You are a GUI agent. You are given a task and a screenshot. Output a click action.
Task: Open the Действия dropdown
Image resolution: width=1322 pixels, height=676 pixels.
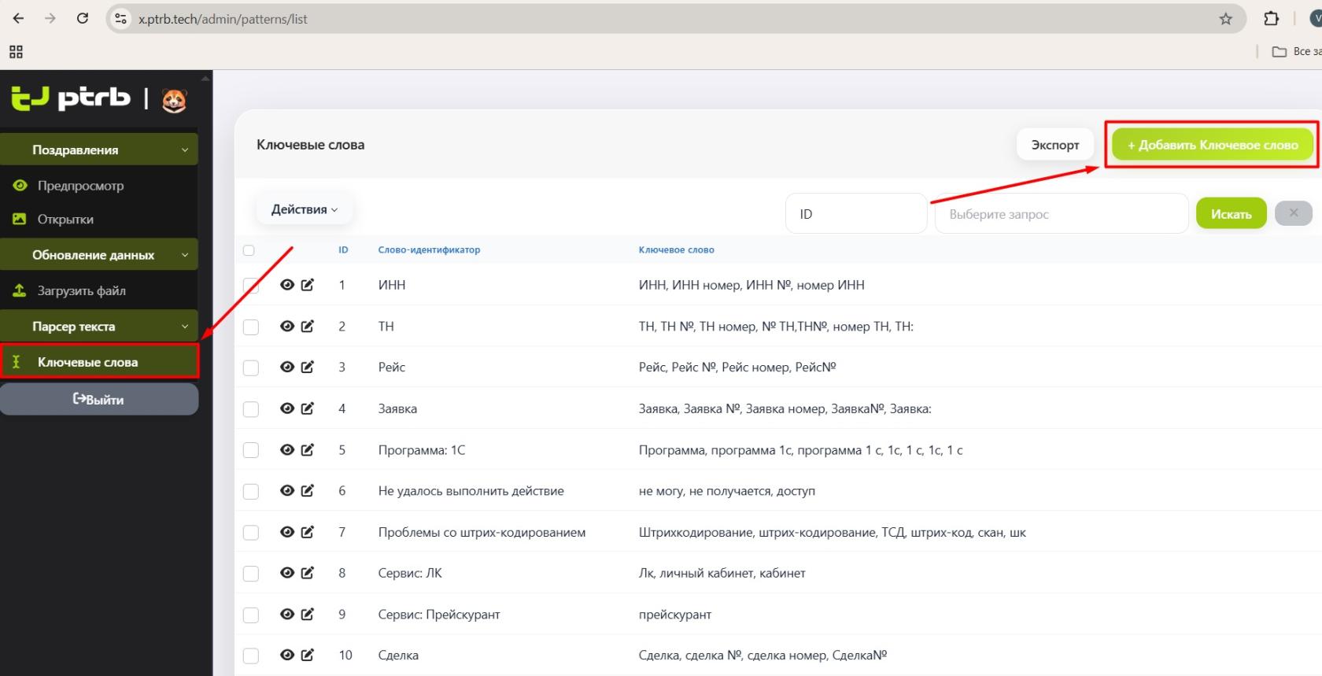[x=304, y=209]
